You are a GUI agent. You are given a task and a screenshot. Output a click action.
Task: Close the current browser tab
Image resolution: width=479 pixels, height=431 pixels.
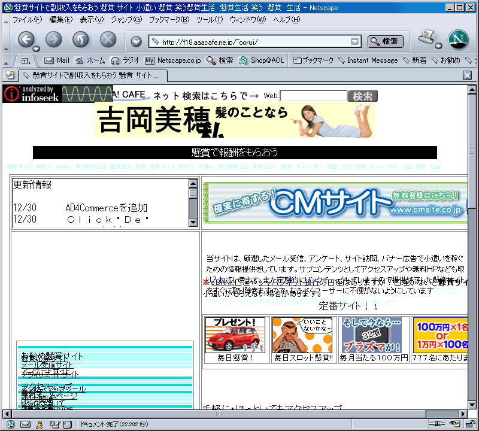[467, 75]
